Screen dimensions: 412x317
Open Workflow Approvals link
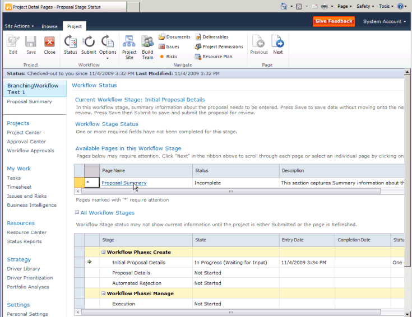click(30, 151)
